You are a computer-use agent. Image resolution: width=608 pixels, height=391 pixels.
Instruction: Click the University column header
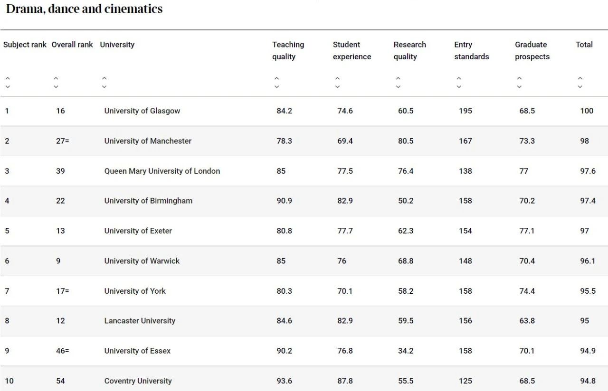pyautogui.click(x=117, y=45)
